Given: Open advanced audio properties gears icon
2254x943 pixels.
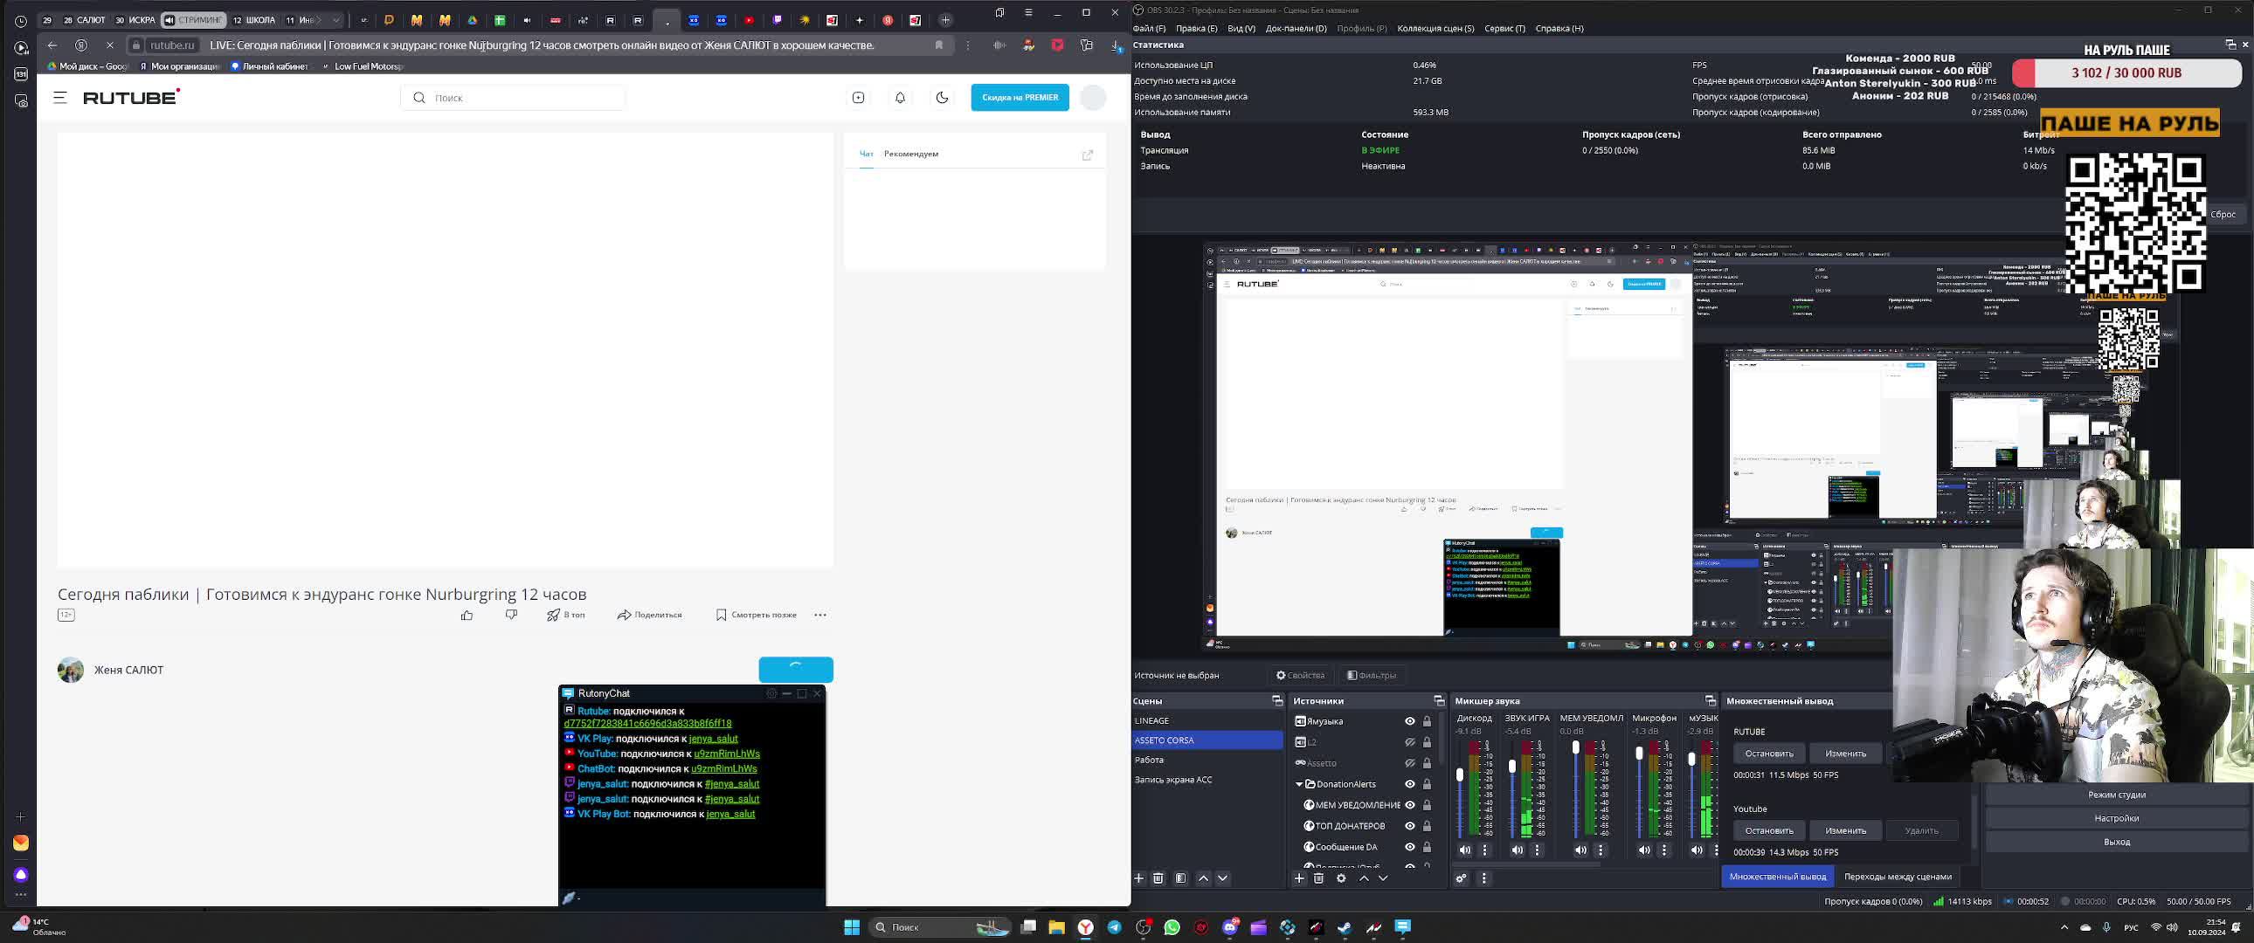Looking at the screenshot, I should point(1462,878).
